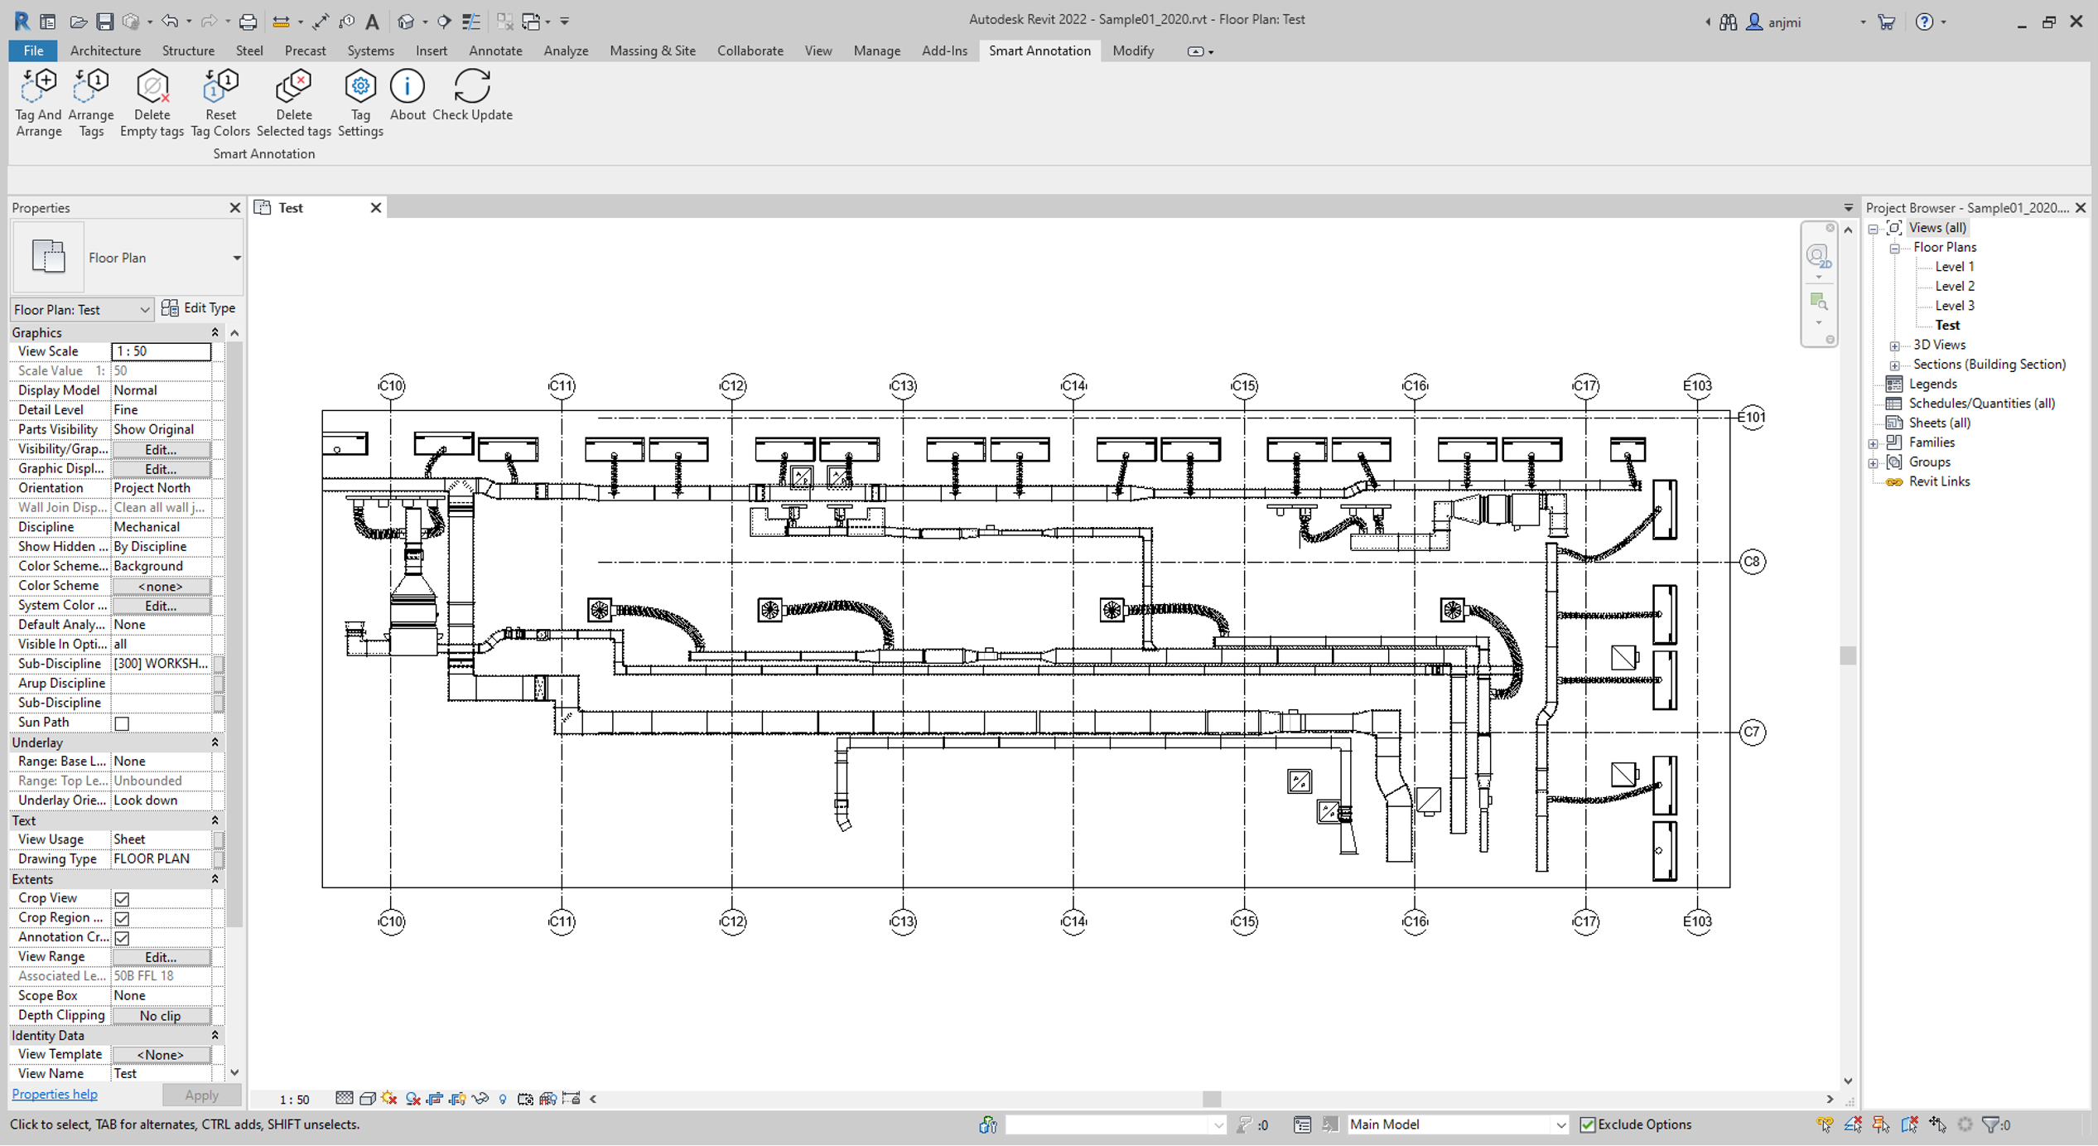Click the Check Update icon
This screenshot has width=2098, height=1146.
472,86
